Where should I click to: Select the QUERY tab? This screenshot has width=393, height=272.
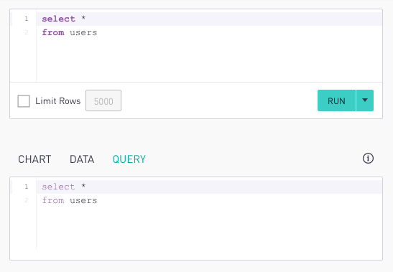coord(129,159)
